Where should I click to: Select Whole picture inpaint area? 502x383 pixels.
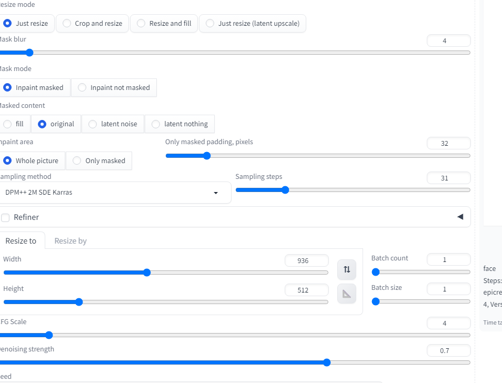tap(32, 160)
